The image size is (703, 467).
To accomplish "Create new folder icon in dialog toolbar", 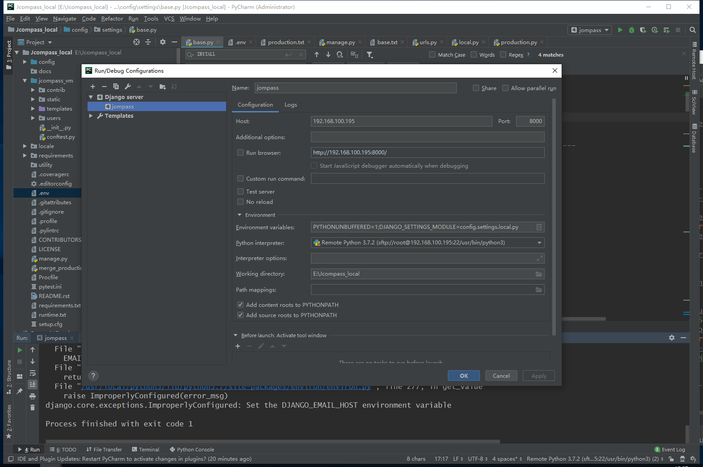I will pyautogui.click(x=162, y=87).
